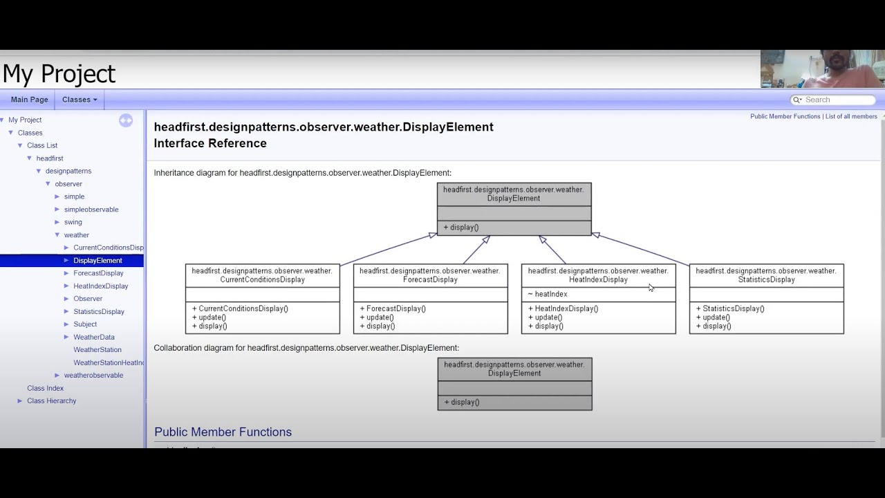Select observer package in tree
885x498 pixels.
68,184
